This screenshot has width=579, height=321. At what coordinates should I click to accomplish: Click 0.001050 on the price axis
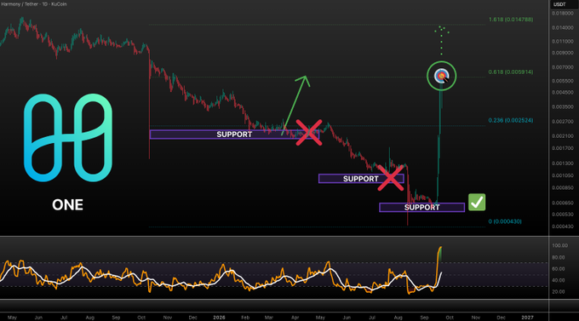point(563,175)
